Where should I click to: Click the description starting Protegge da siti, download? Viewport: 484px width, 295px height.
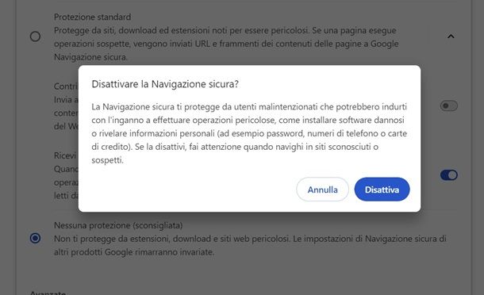point(226,44)
